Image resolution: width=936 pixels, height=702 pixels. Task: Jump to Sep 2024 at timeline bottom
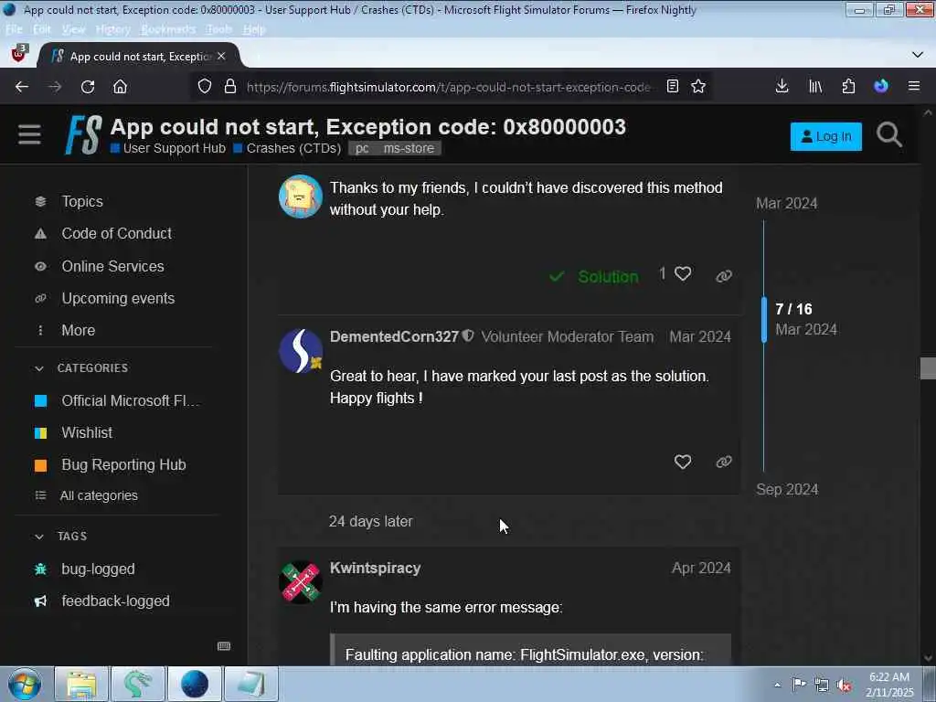786,490
